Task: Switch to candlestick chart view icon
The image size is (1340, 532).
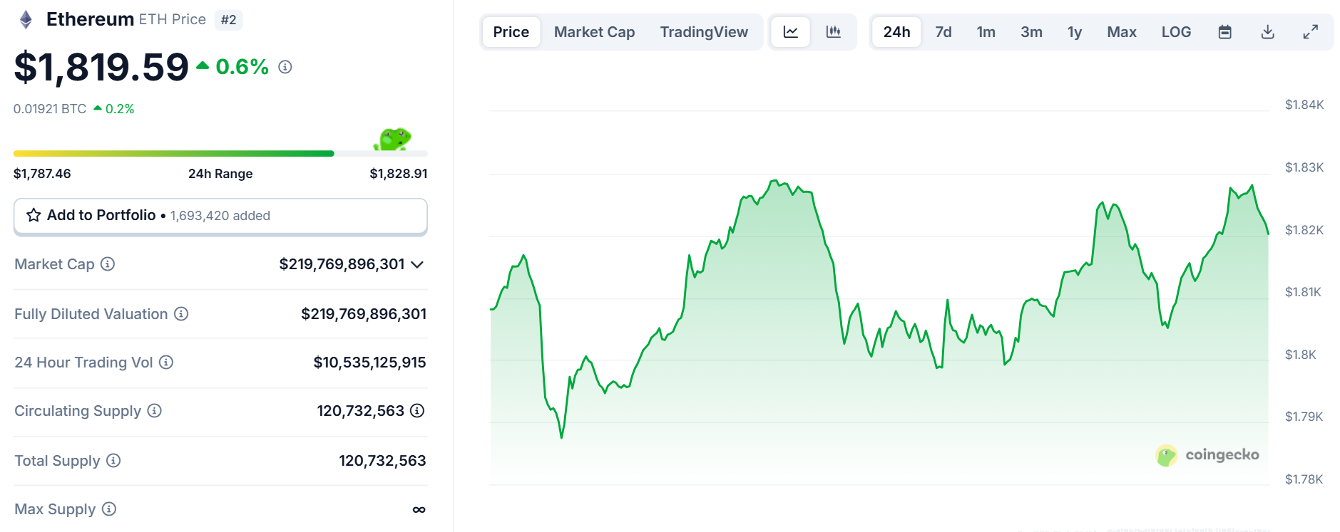Action: pos(833,32)
